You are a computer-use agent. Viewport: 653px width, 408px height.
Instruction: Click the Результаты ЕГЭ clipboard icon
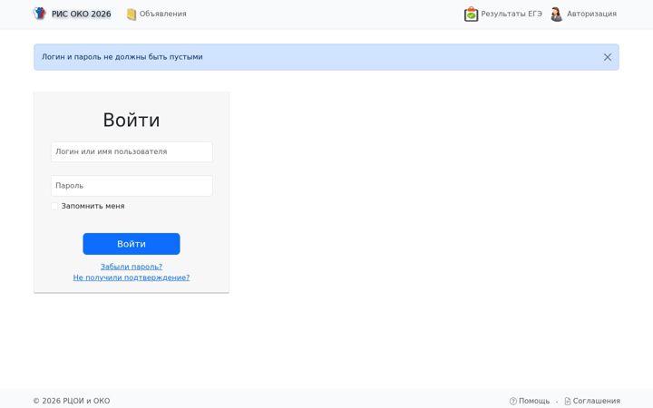coord(471,15)
